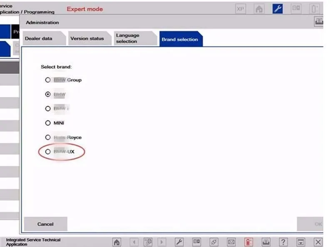Click the minimize-to-tray icon in bottom toolbar

click(301, 242)
